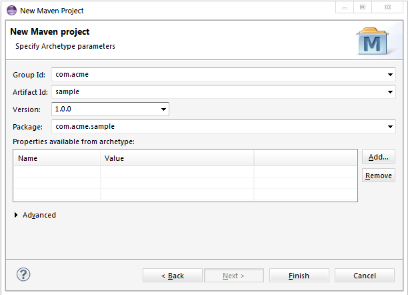Click the Name column header
The width and height of the screenshot is (408, 295).
(x=57, y=158)
